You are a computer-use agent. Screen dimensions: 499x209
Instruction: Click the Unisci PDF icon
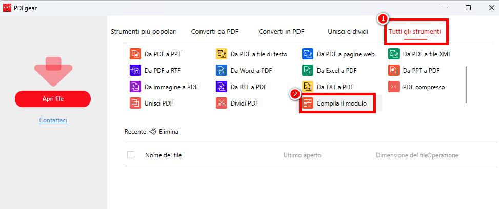135,103
